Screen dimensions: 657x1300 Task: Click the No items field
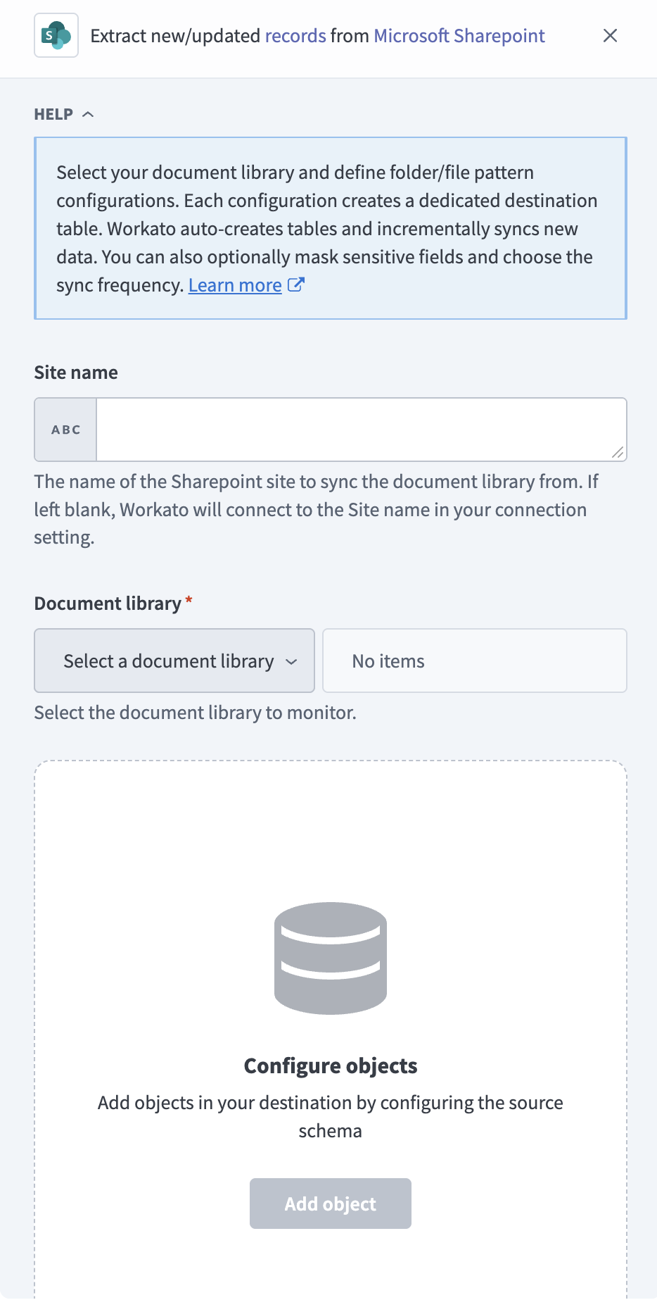[x=475, y=661]
